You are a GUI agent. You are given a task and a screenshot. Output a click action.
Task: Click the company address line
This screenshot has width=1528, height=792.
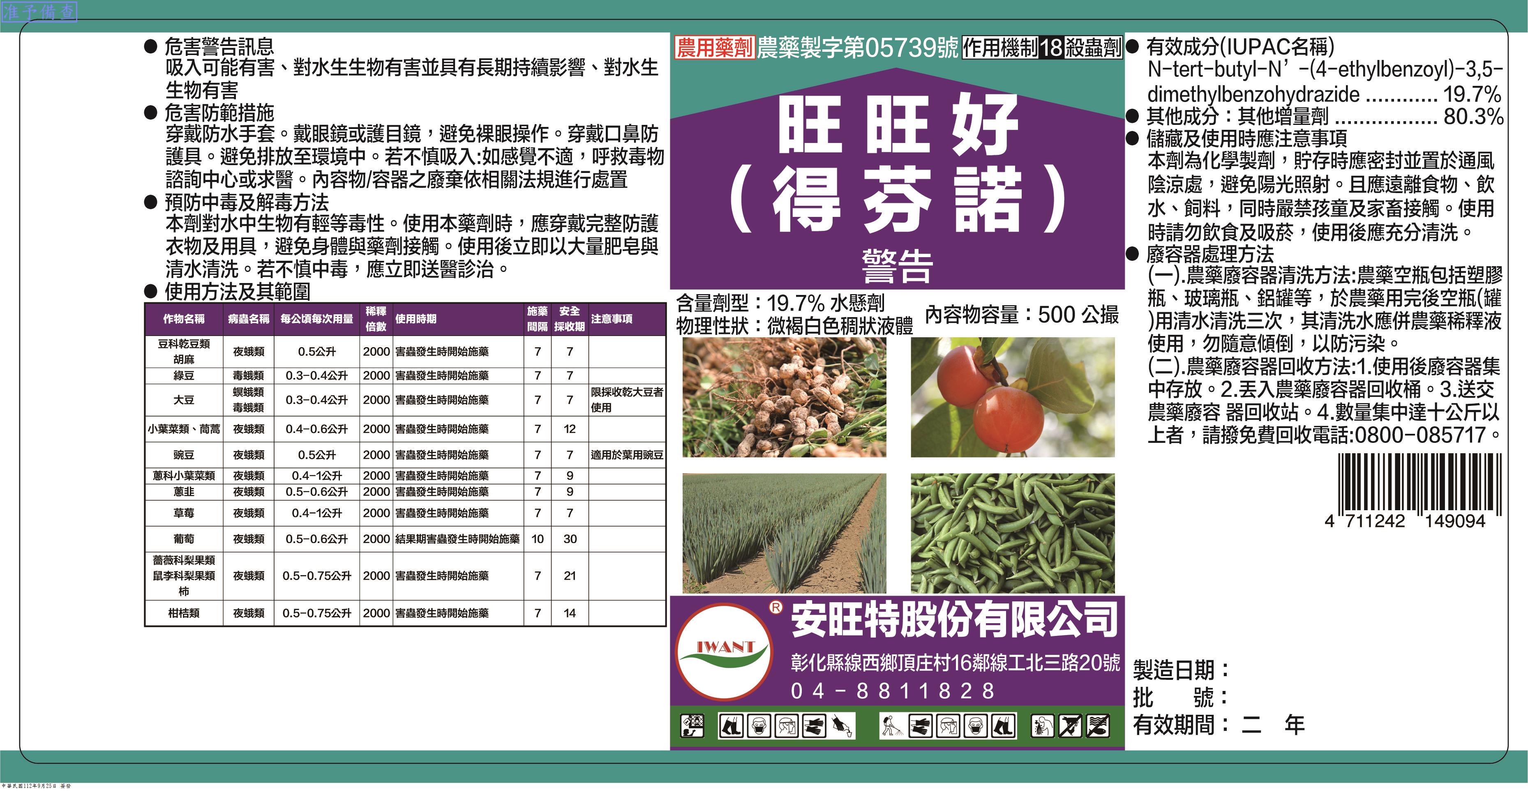click(955, 662)
